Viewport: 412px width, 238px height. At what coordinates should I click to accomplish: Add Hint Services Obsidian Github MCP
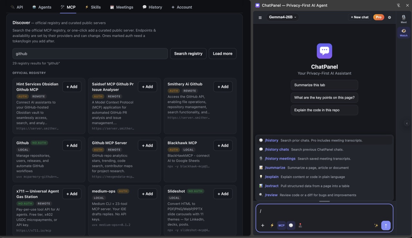(x=72, y=87)
